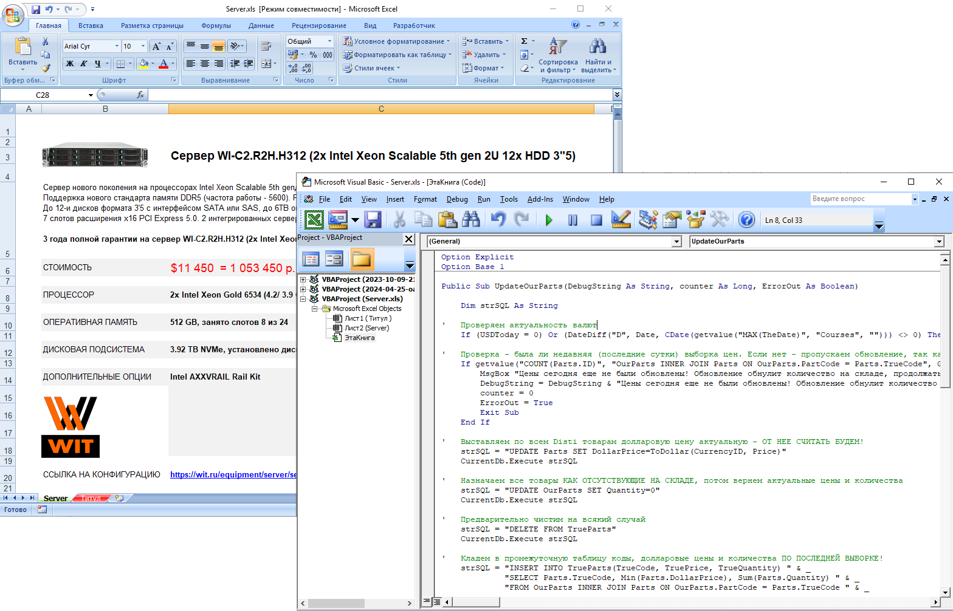Collapse Microsoft Excel Objects folder node
Image resolution: width=953 pixels, height=611 pixels.
tap(314, 309)
